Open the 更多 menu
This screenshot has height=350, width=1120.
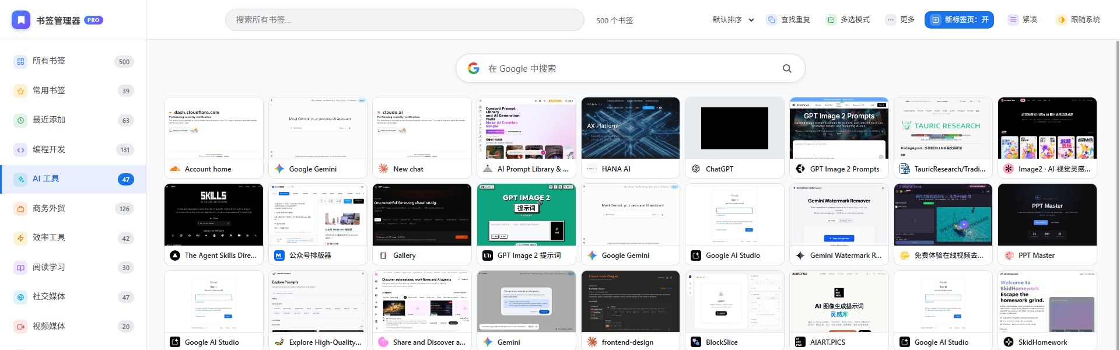coord(900,20)
